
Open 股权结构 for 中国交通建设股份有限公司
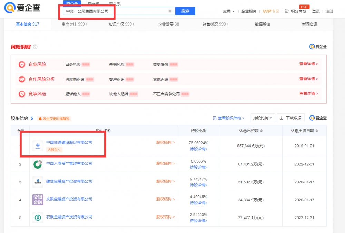166,142
